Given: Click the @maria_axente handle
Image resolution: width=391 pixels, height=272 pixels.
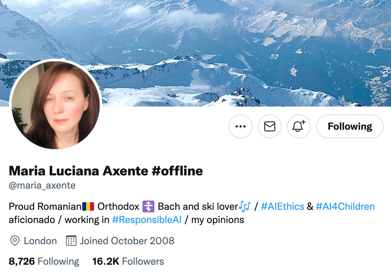Looking at the screenshot, I should click(42, 186).
